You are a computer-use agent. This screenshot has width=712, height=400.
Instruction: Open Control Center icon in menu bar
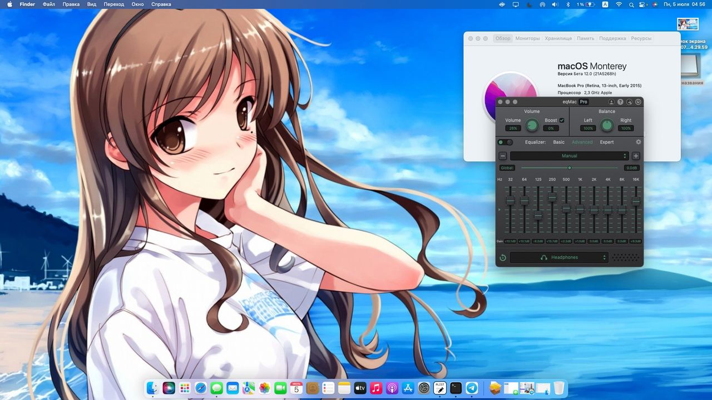pos(642,4)
